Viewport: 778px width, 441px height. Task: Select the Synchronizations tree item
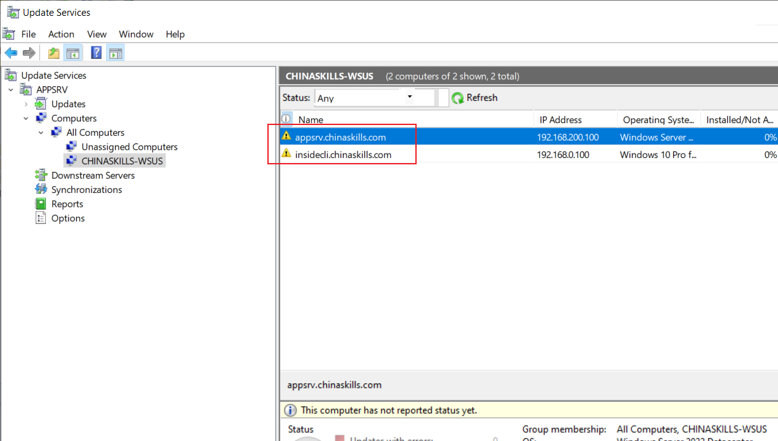pos(86,190)
